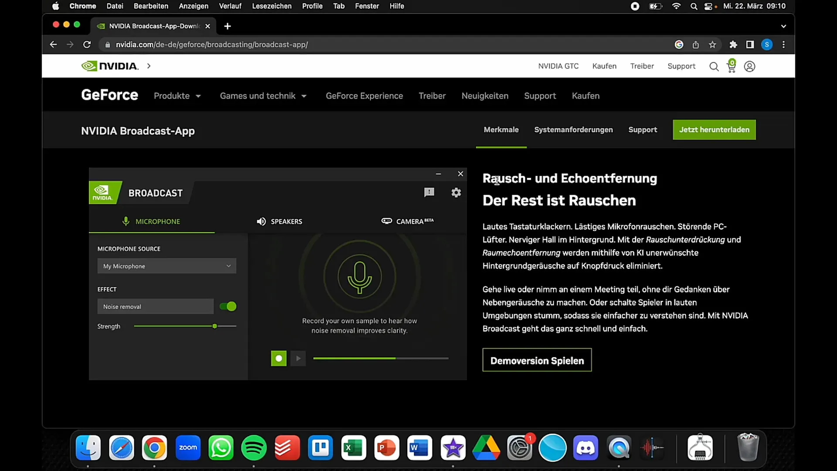Adjust the Noise removal Strength slider
This screenshot has height=471, width=837.
click(x=214, y=326)
